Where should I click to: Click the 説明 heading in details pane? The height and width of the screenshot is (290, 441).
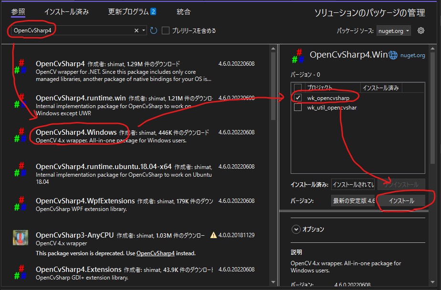(296, 252)
